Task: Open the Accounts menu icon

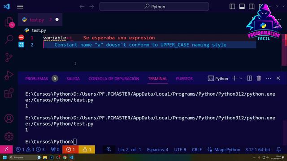Action: 9,119
